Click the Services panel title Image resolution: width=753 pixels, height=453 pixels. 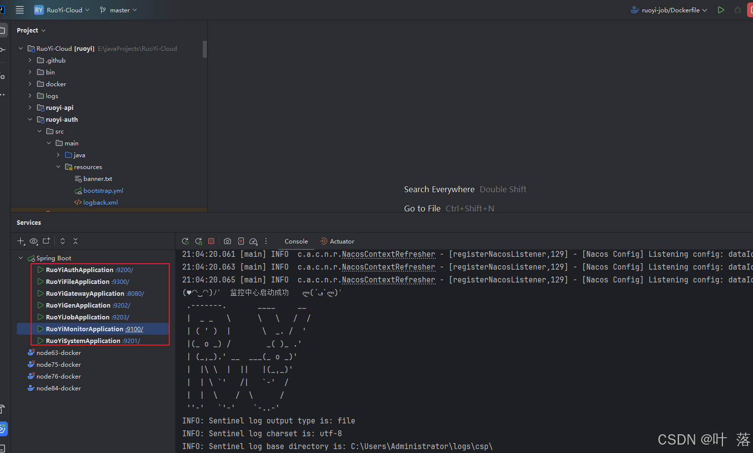pos(29,222)
